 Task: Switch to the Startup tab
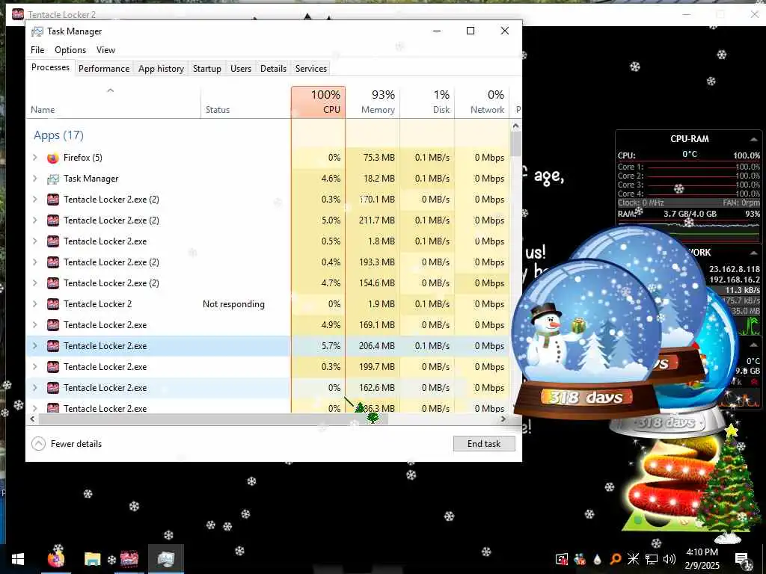click(207, 69)
